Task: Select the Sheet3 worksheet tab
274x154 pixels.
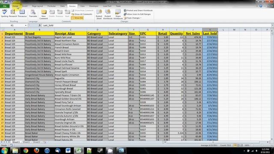Action: click(x=36, y=142)
